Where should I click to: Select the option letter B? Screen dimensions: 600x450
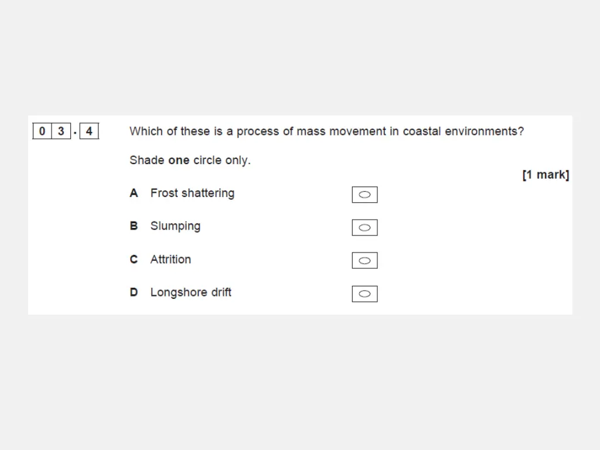(134, 226)
